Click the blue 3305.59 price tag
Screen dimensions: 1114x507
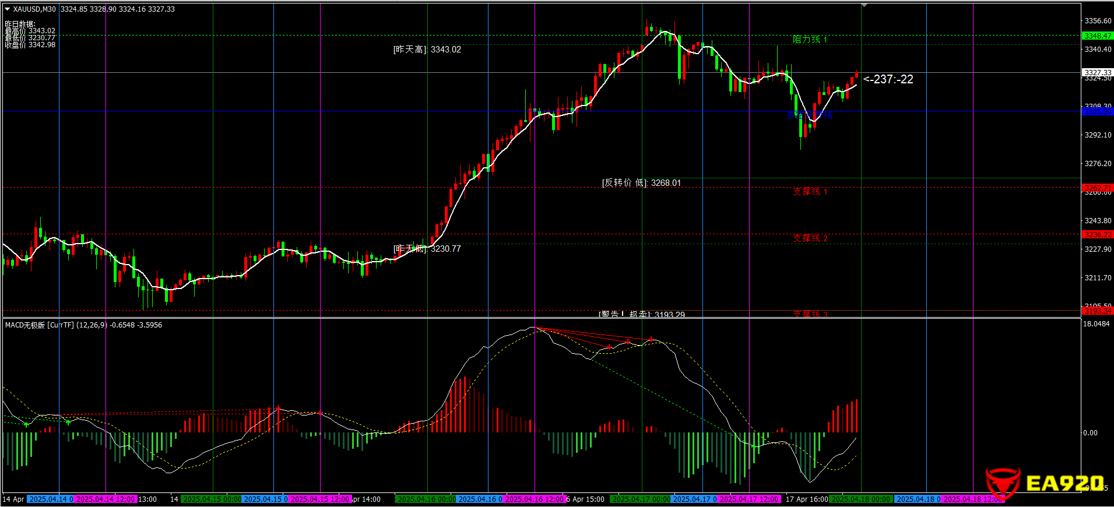pos(1097,111)
